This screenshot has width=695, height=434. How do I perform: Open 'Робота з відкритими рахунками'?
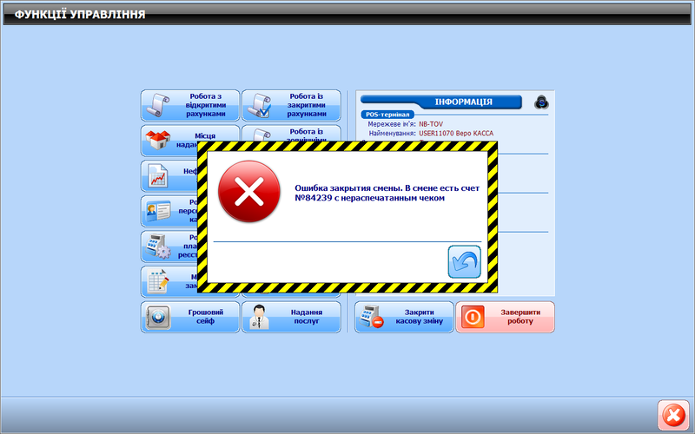tap(190, 105)
